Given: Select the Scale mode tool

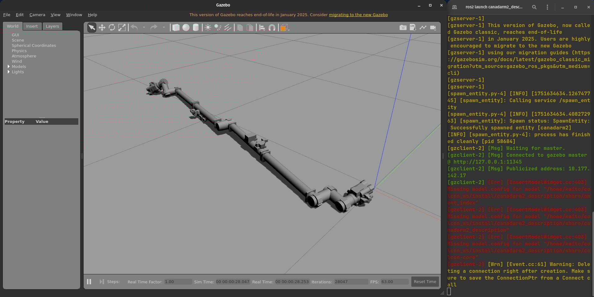Looking at the screenshot, I should (x=122, y=28).
